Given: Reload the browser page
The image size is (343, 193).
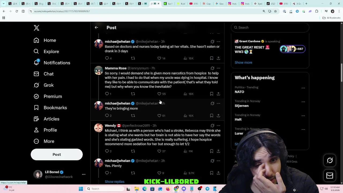Looking at the screenshot, I should click(17, 11).
